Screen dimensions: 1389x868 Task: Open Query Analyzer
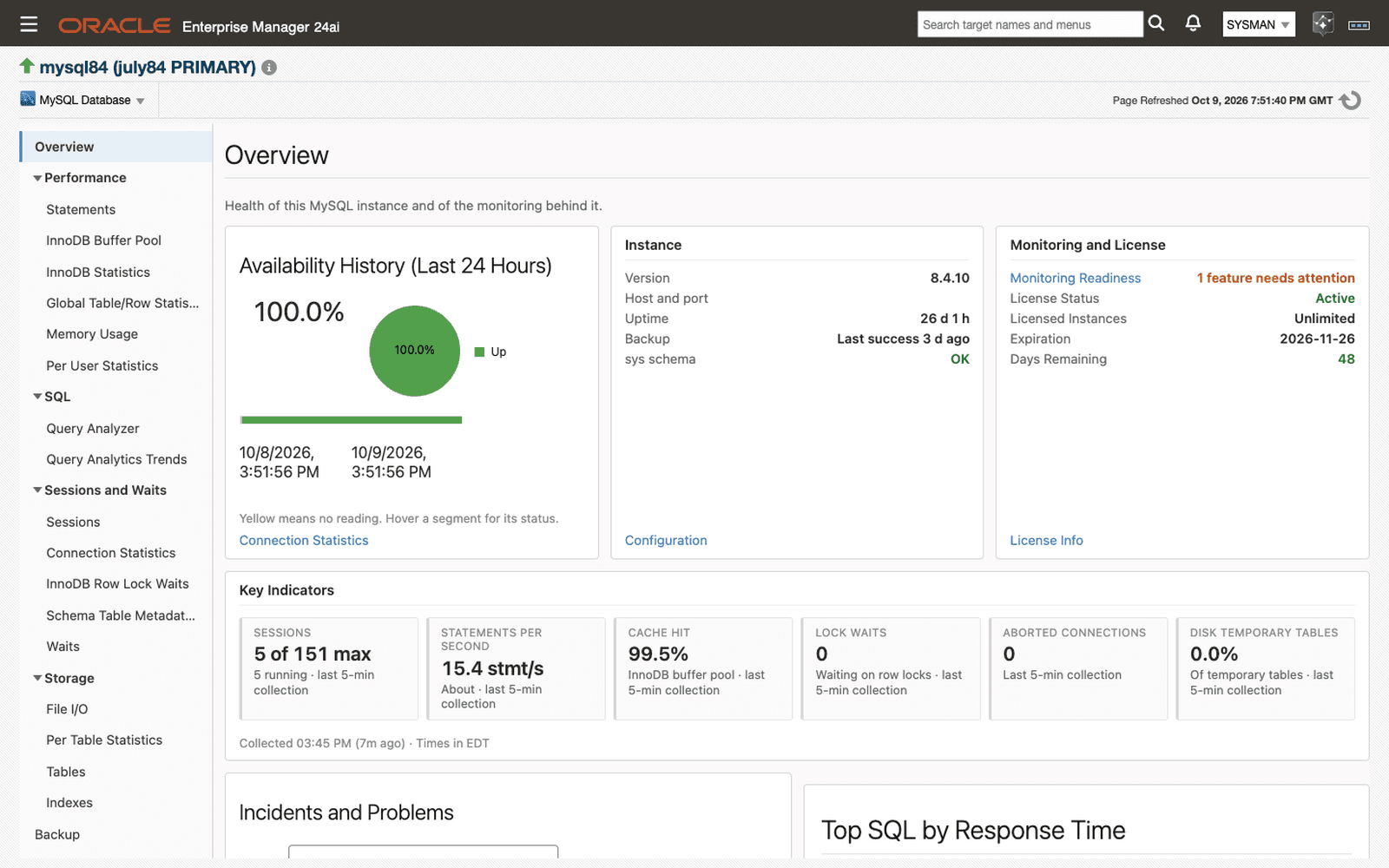click(93, 429)
